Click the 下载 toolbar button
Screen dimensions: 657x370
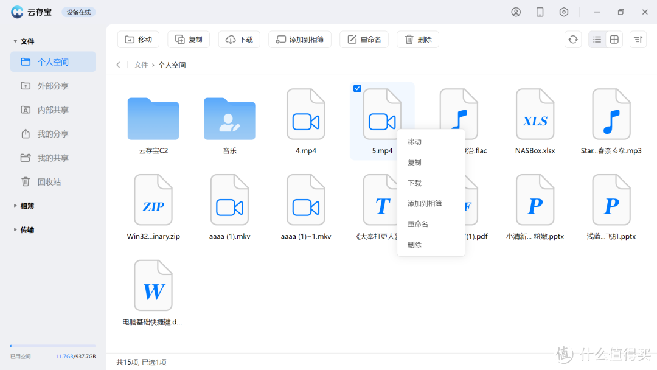239,39
